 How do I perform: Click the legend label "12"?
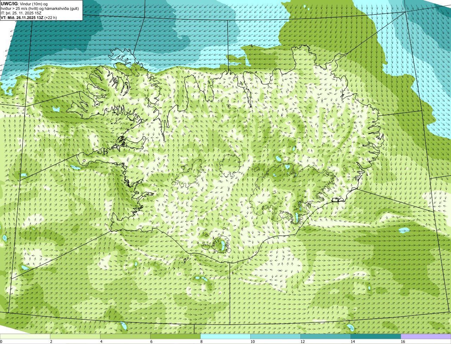[x=303, y=342]
